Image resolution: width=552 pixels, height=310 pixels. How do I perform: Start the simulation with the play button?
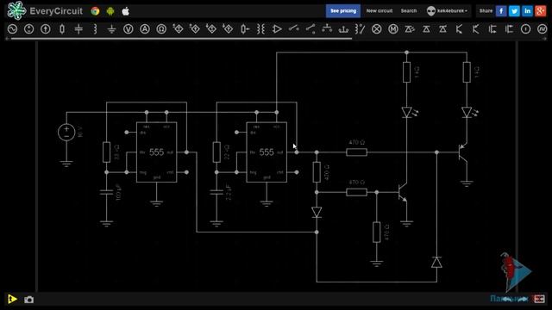point(12,299)
